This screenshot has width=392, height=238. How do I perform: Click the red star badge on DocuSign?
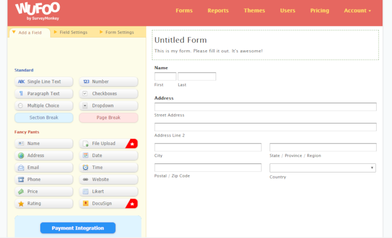click(x=132, y=204)
